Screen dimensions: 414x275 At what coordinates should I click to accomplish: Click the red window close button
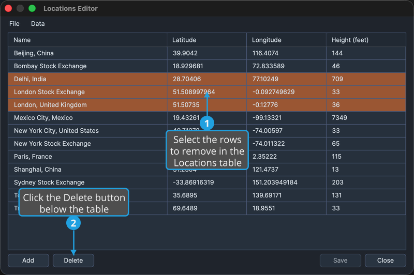(x=8, y=8)
